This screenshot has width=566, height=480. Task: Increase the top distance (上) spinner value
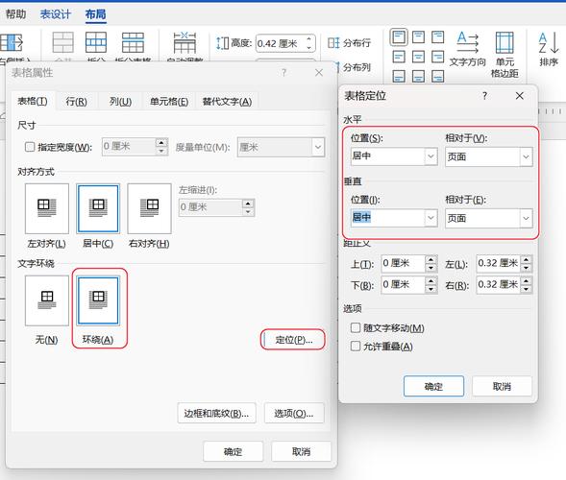click(431, 259)
